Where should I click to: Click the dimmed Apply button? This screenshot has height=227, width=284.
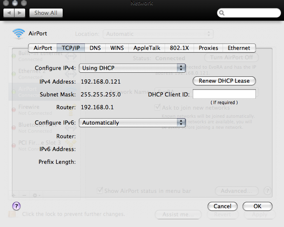pos(260,215)
